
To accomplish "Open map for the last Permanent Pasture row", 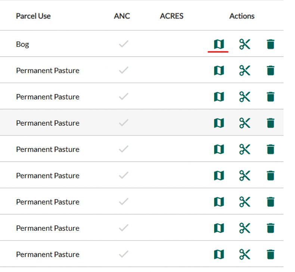I will (x=219, y=254).
